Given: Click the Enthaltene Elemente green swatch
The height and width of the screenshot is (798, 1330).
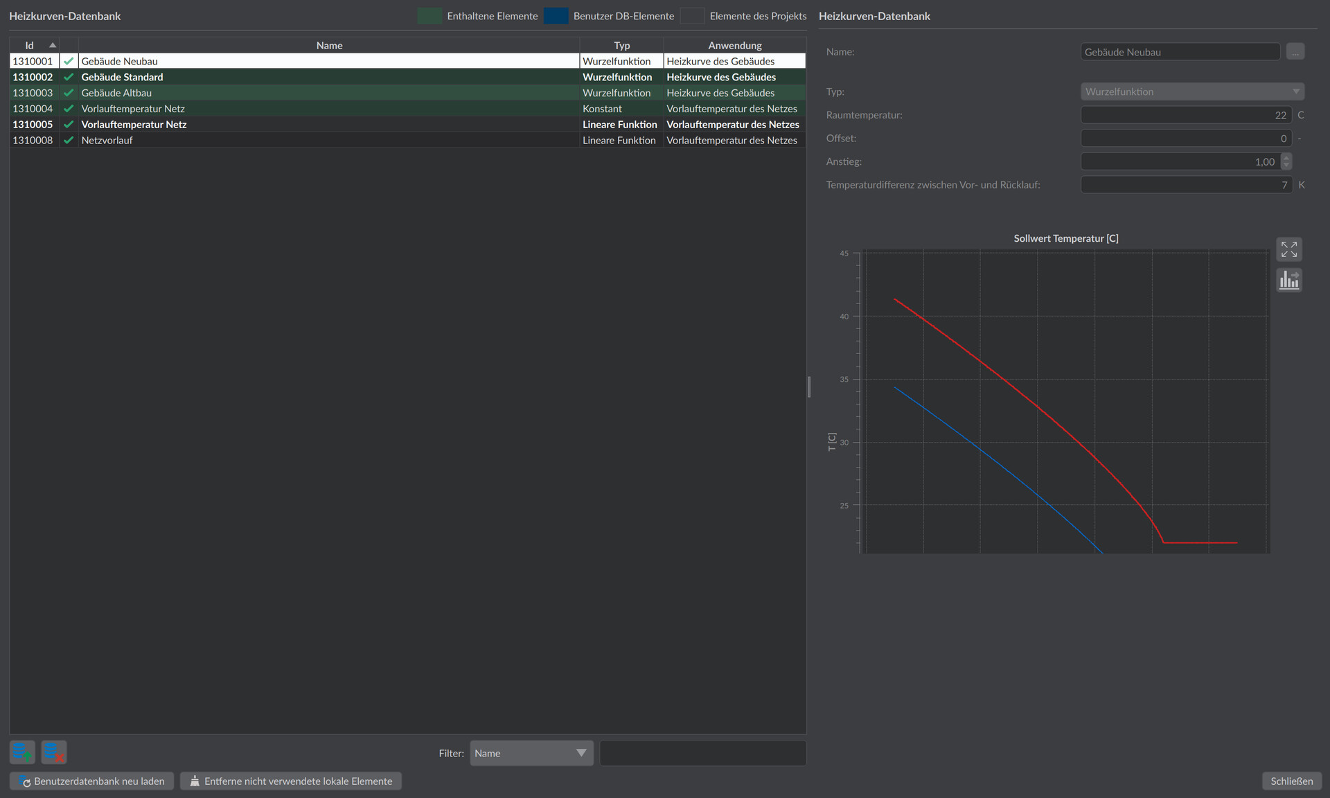Looking at the screenshot, I should pyautogui.click(x=429, y=16).
